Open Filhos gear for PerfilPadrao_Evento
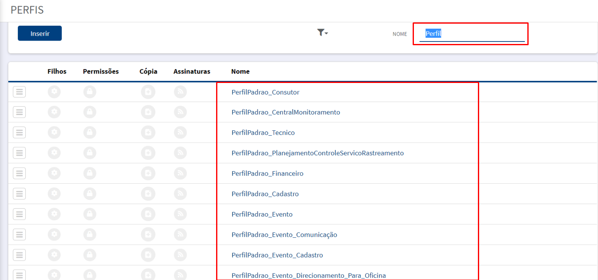Viewport: 598px width, 280px height. (x=54, y=214)
